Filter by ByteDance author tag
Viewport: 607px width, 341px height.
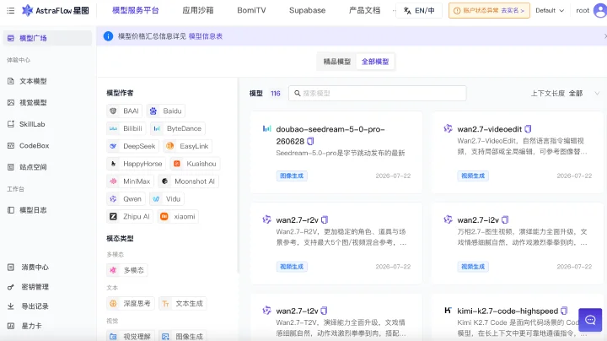pos(178,128)
